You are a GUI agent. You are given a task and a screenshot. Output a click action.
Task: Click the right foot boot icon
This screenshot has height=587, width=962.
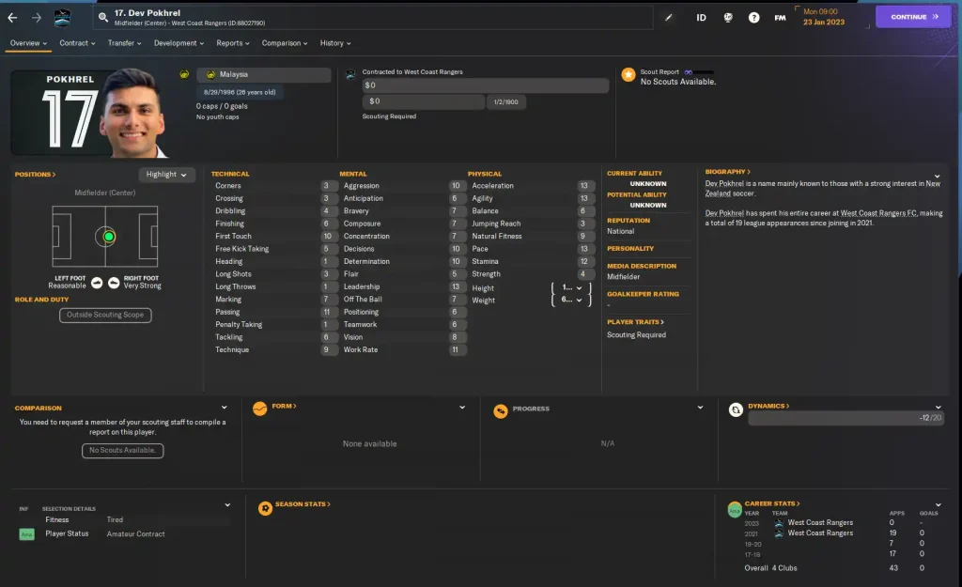tap(114, 283)
